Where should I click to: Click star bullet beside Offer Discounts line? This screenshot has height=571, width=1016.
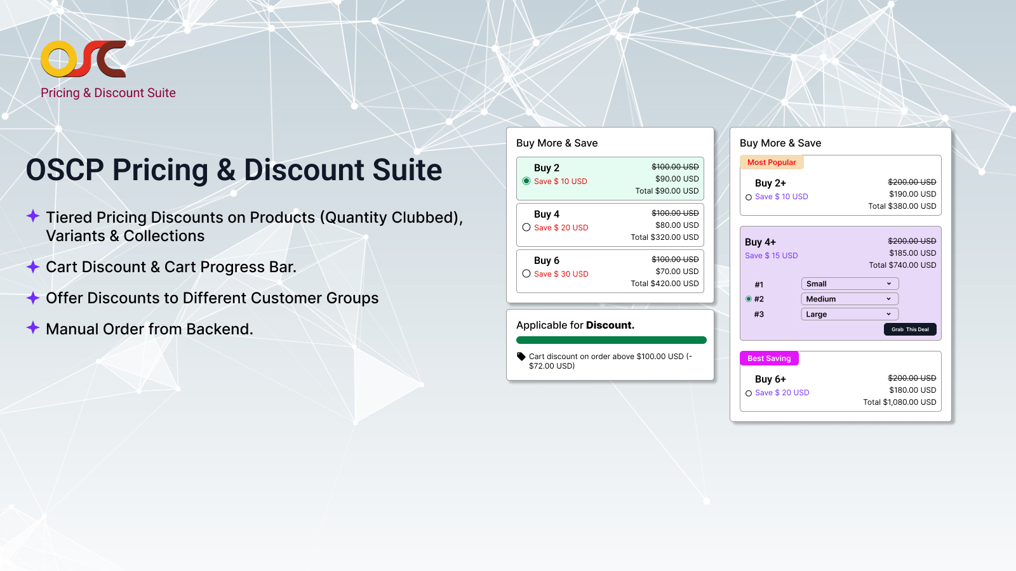33,298
